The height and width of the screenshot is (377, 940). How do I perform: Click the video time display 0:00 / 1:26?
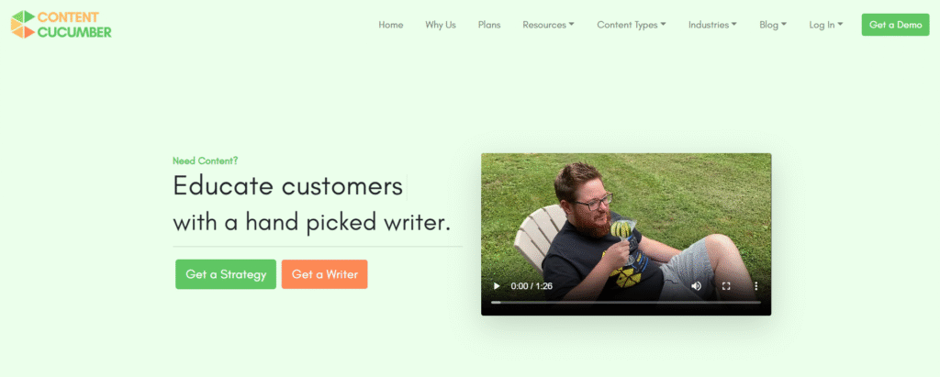pos(532,286)
